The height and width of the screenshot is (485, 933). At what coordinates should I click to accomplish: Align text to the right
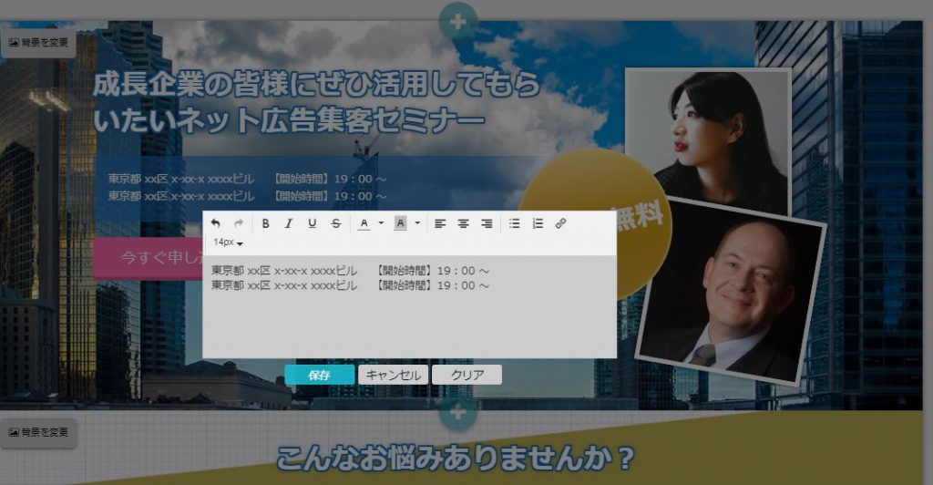point(487,223)
